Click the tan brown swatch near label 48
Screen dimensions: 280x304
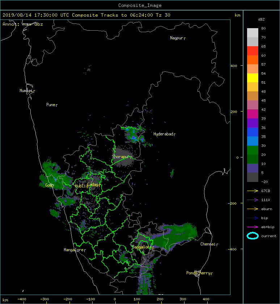[253, 96]
